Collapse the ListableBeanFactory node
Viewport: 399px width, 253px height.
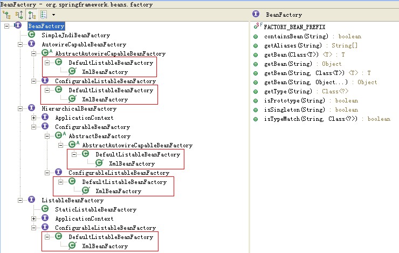coord(20,200)
